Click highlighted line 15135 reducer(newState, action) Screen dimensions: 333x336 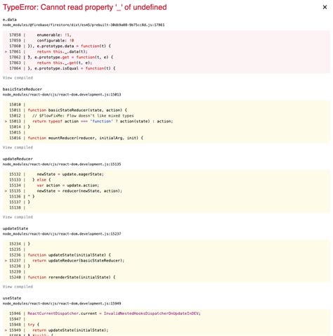coord(79,190)
